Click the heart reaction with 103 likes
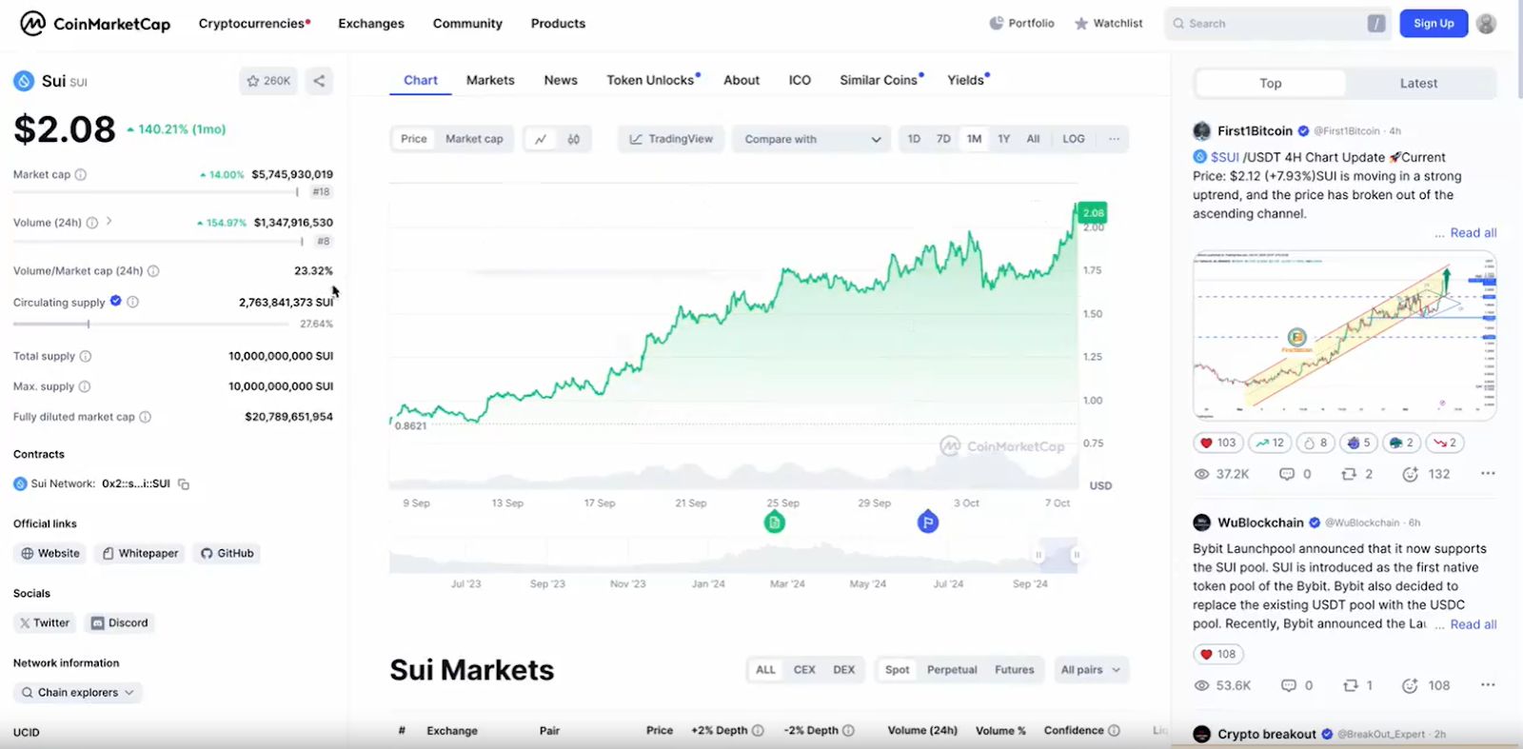 [x=1217, y=443]
